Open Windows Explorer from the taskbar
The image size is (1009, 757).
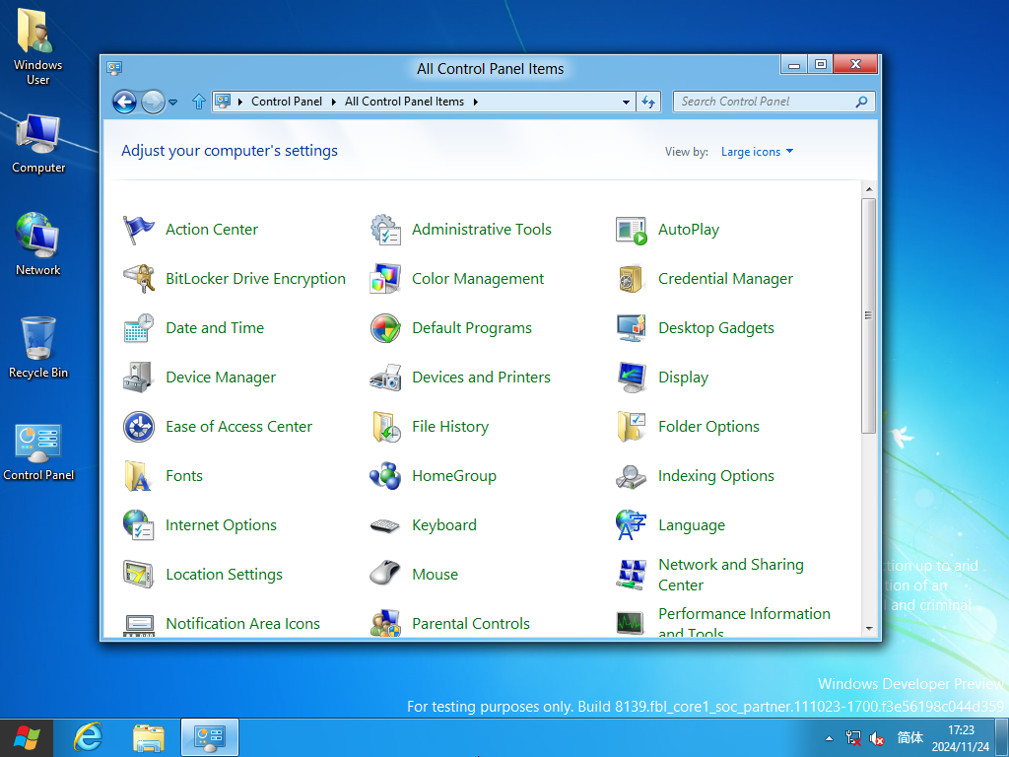tap(149, 737)
